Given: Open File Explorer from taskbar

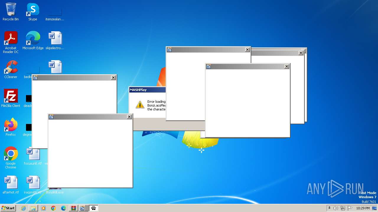Looking at the screenshot, I should point(33,208).
